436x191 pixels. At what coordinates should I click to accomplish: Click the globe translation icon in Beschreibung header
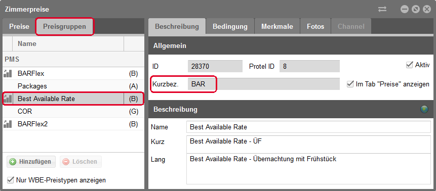424,109
